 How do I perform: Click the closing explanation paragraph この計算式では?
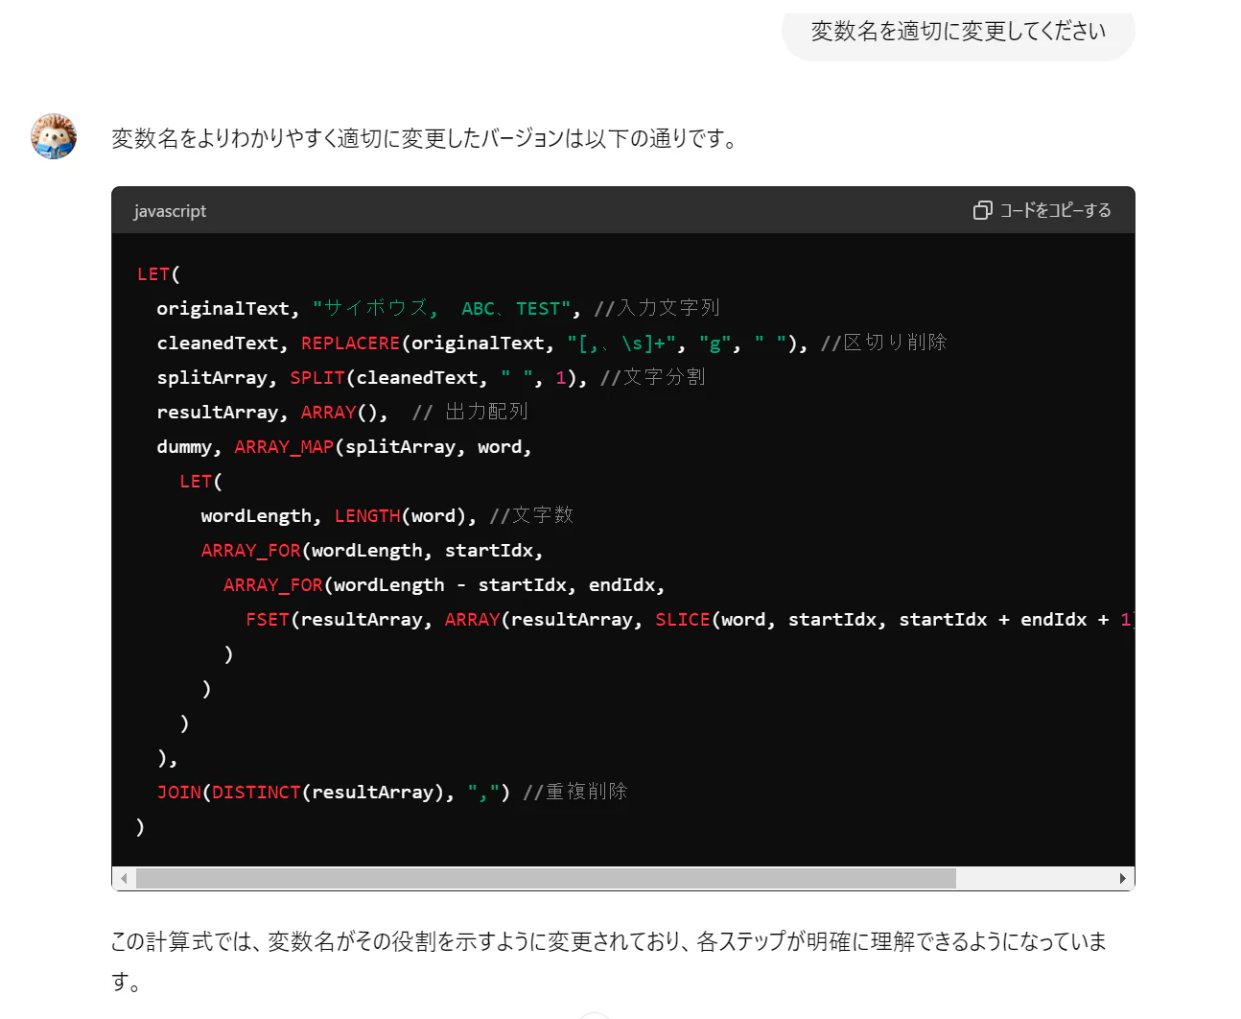pos(608,961)
